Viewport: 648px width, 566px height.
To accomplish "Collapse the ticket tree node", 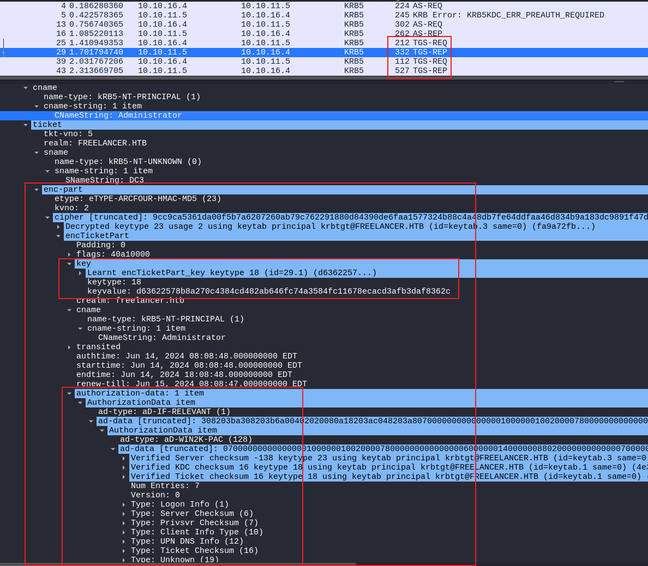I will click(26, 125).
